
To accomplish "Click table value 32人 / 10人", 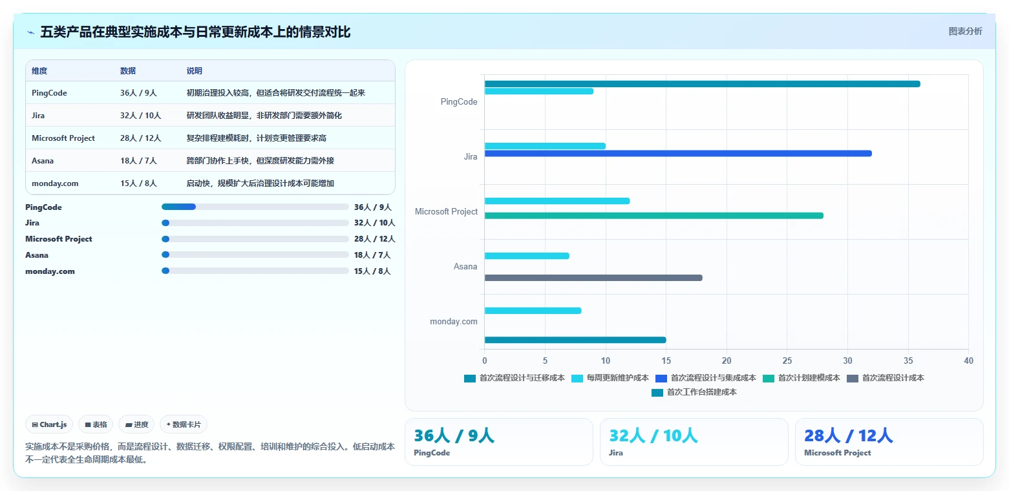I will tap(140, 116).
